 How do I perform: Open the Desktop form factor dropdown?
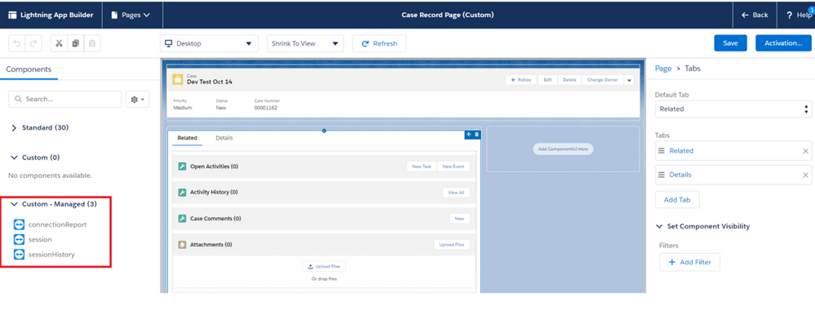point(209,44)
